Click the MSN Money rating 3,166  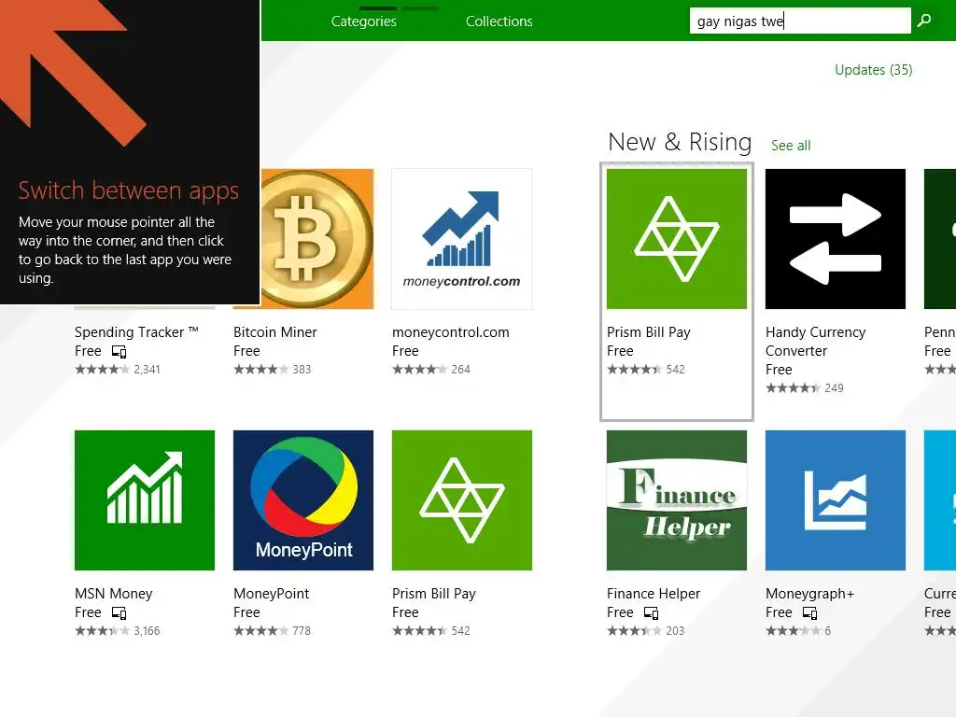[117, 631]
